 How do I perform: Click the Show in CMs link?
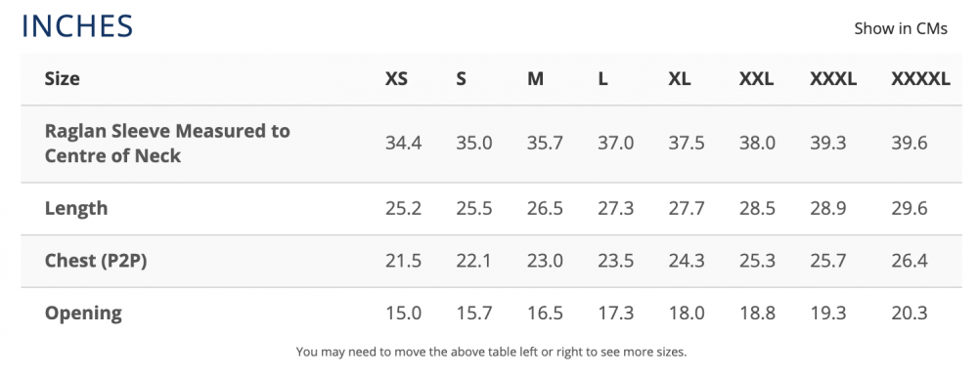coord(900,28)
